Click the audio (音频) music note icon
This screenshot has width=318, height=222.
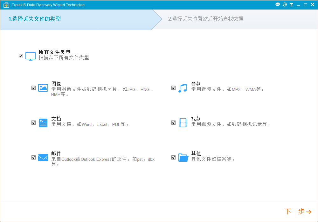point(183,88)
